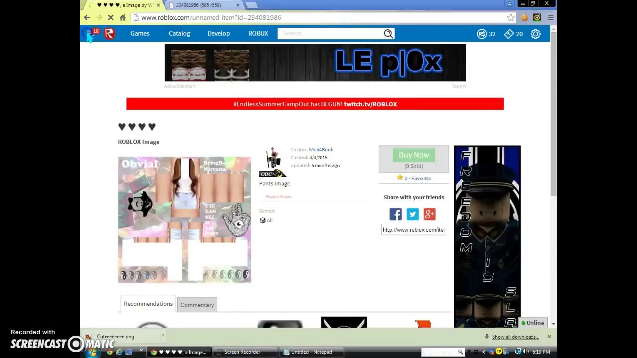Open new tab button in Chrome
This screenshot has width=637, height=358.
(x=251, y=5)
